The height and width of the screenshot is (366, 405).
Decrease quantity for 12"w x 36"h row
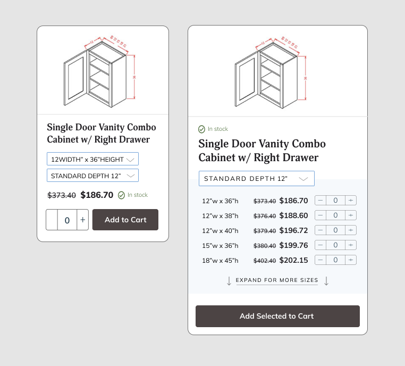tap(320, 201)
